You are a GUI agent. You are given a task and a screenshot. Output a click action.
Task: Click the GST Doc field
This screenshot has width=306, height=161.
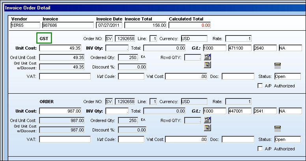tap(238, 76)
